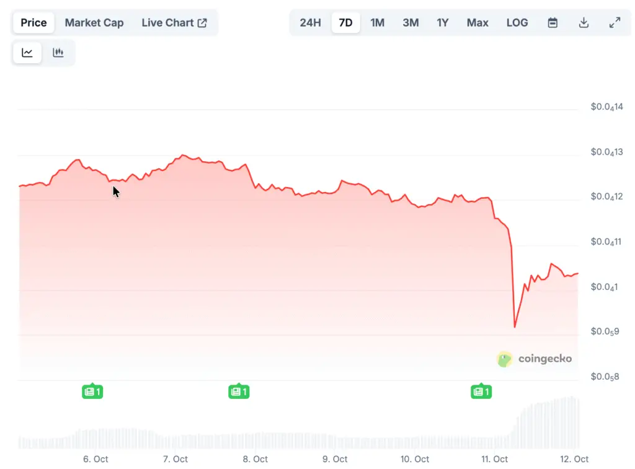This screenshot has height=469, width=635.
Task: Open news marker near 6 Oct
Action: pos(92,392)
